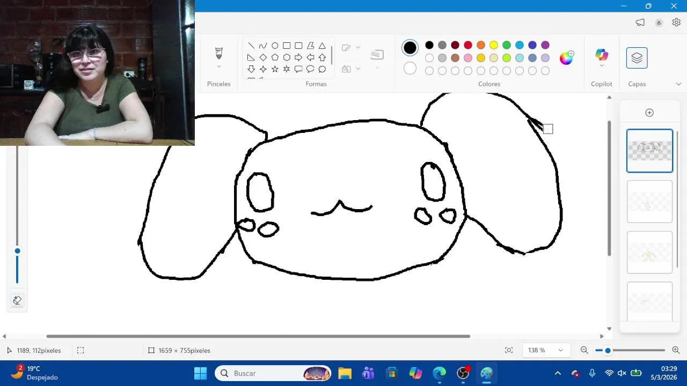Pick the pink color swatch
This screenshot has width=687, height=386.
[x=468, y=58]
